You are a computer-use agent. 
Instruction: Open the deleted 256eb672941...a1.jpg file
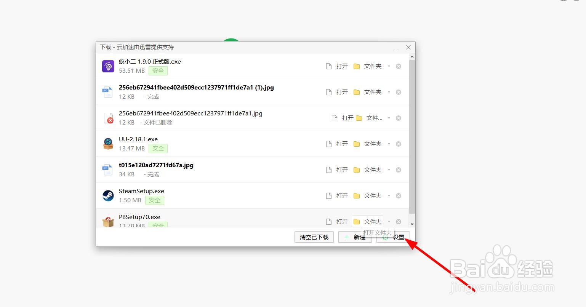pos(343,118)
